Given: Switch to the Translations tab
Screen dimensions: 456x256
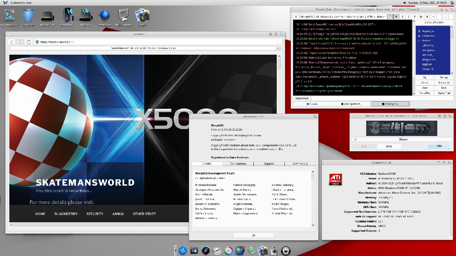Looking at the screenshot, I should (x=238, y=164).
